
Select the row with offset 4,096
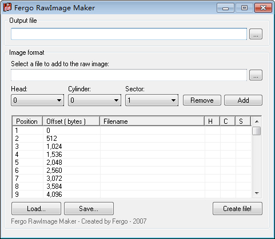click(x=132, y=194)
